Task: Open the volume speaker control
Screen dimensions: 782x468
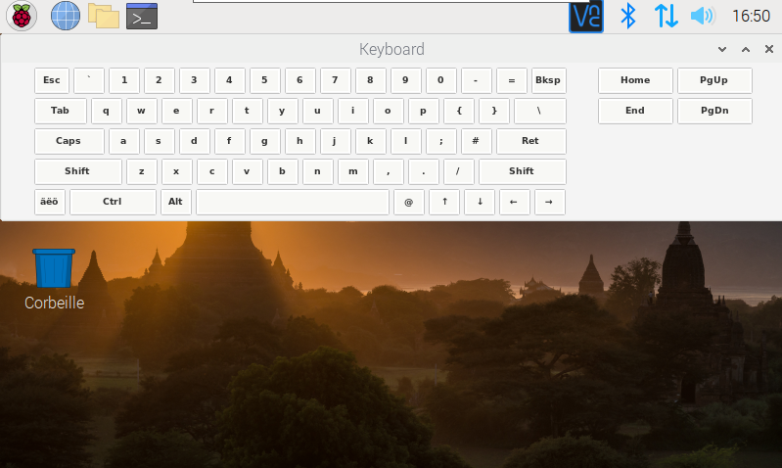Action: (x=703, y=16)
